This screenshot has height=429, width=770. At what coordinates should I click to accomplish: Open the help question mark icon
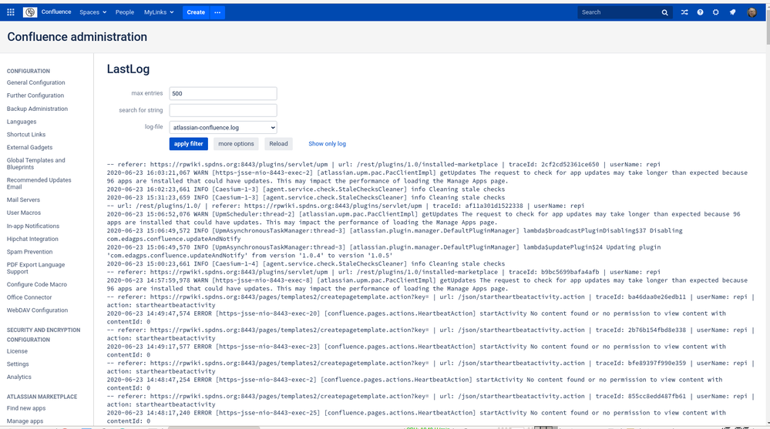click(701, 12)
